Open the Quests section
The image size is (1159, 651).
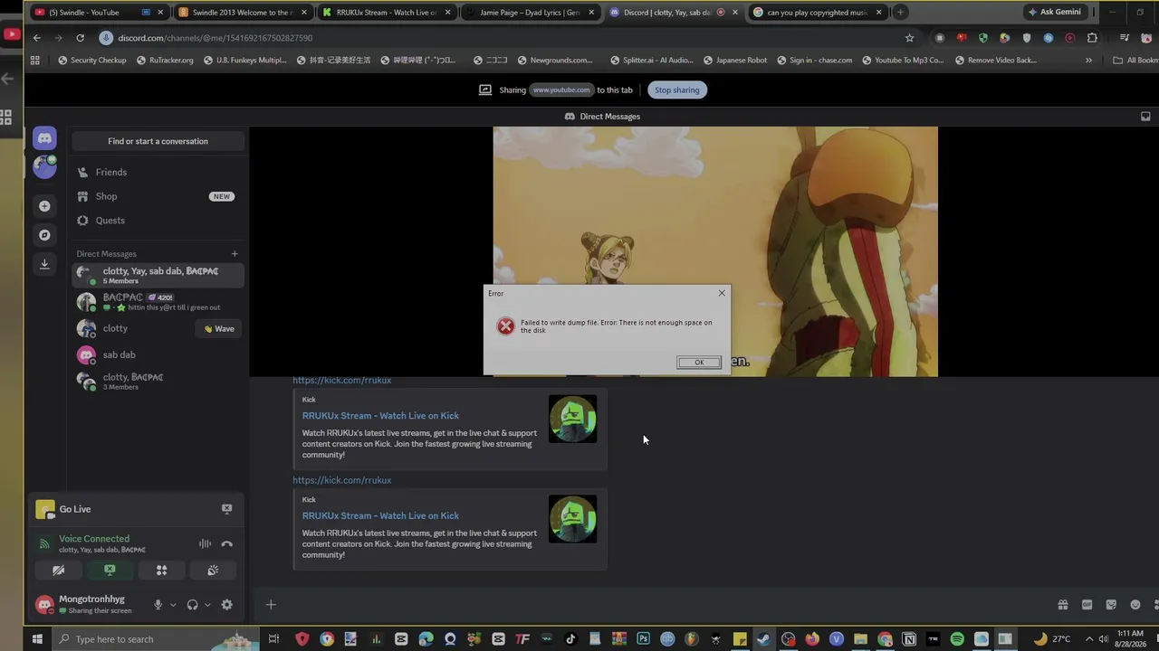click(x=158, y=221)
